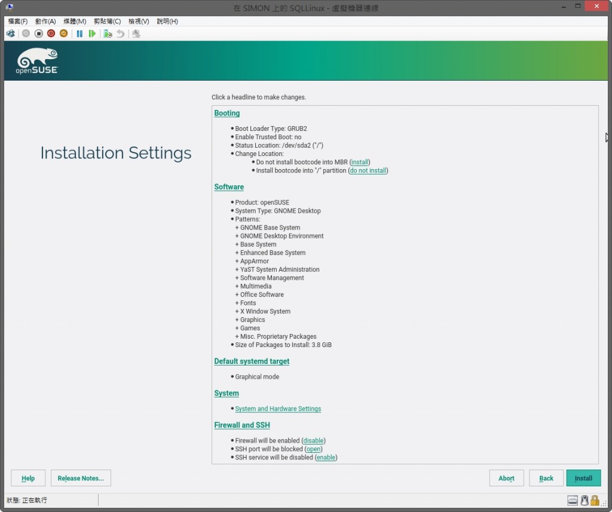Screen dimensions: 612x512
Task: Click 'Graphical mode' text
Action: click(257, 377)
